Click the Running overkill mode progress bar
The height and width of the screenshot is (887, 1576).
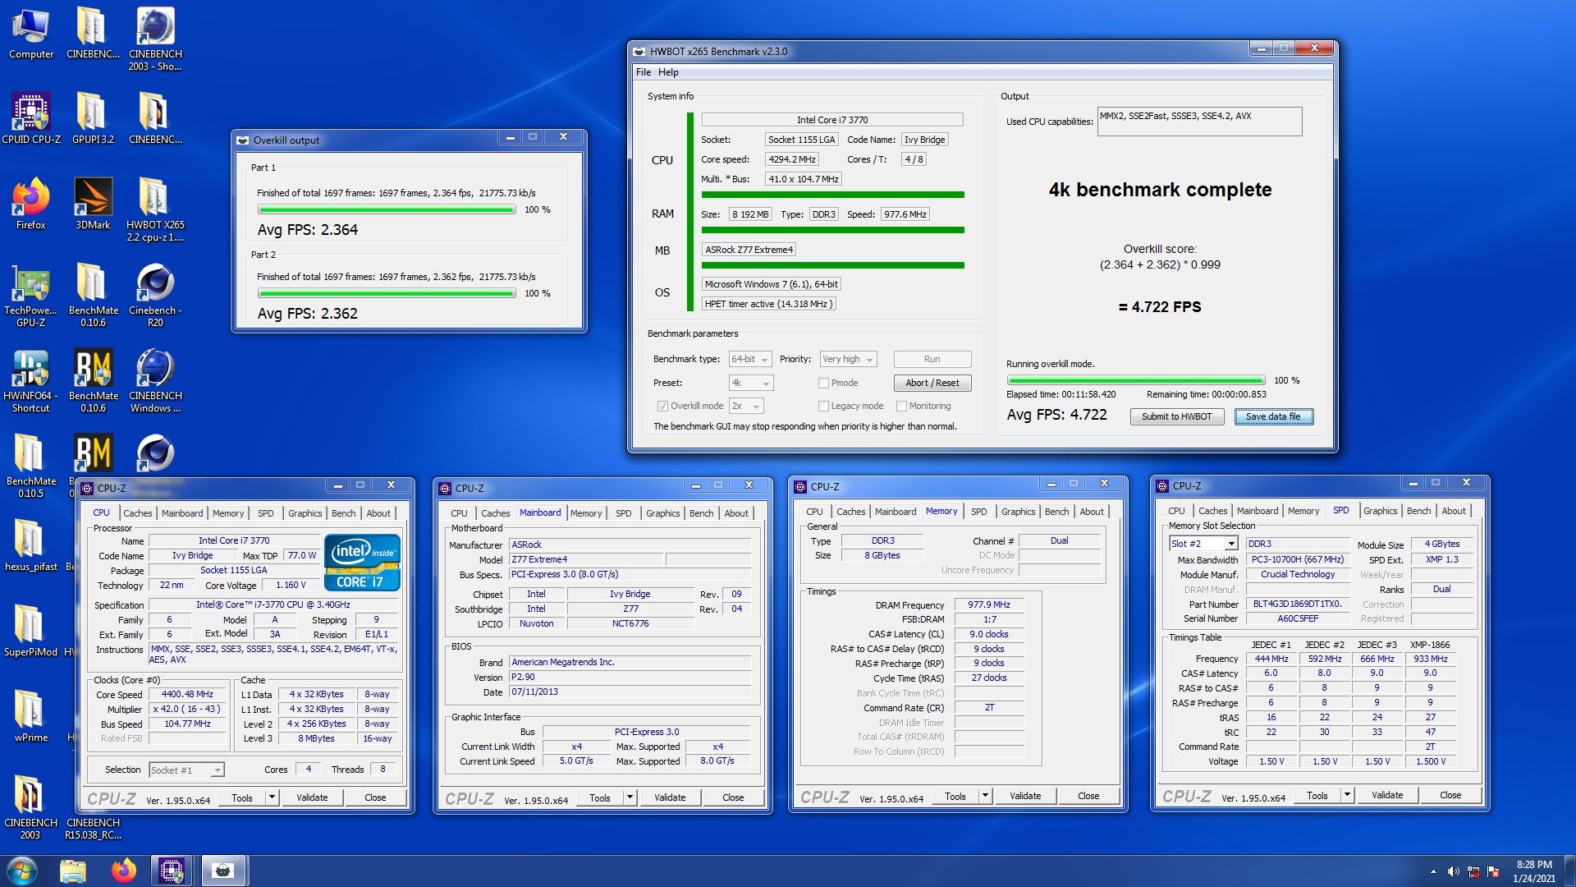[x=1136, y=381]
